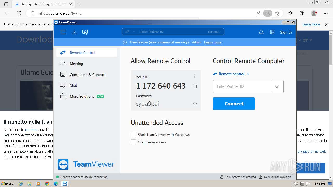Open the Windows Start menu
Image resolution: width=333 pixels, height=187 pixels.
coord(7,184)
